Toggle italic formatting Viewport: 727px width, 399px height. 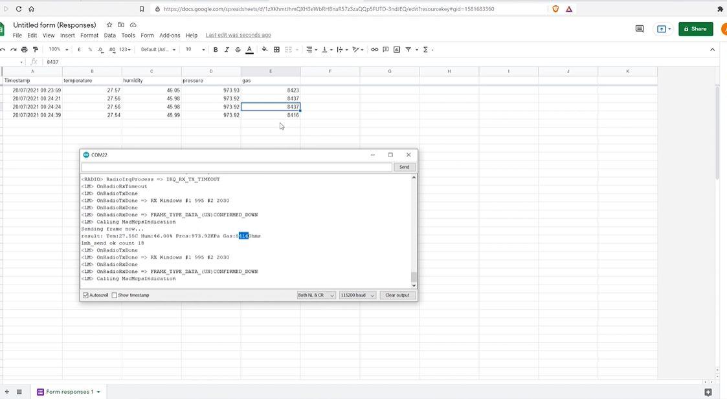[227, 50]
